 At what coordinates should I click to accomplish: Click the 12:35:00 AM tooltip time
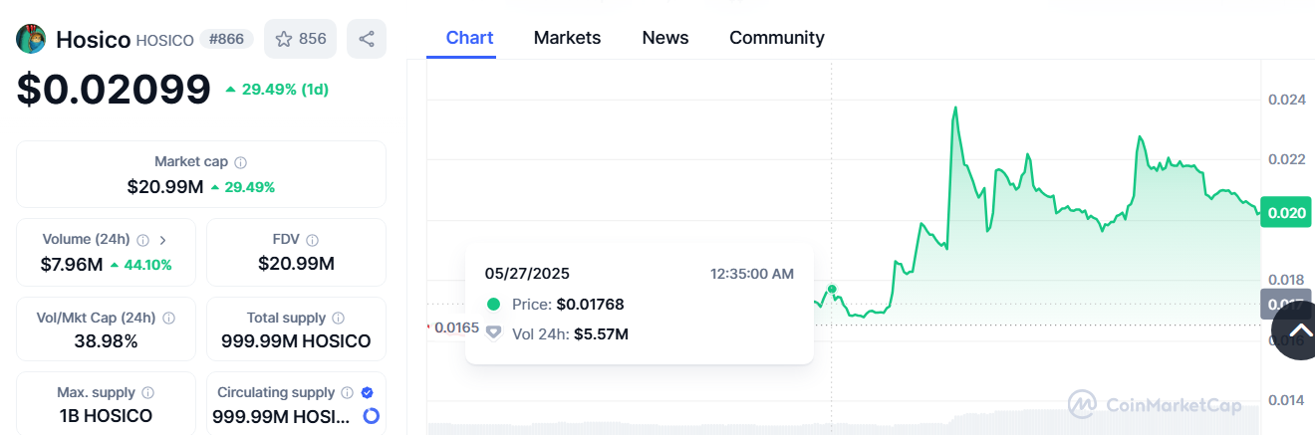coord(752,274)
